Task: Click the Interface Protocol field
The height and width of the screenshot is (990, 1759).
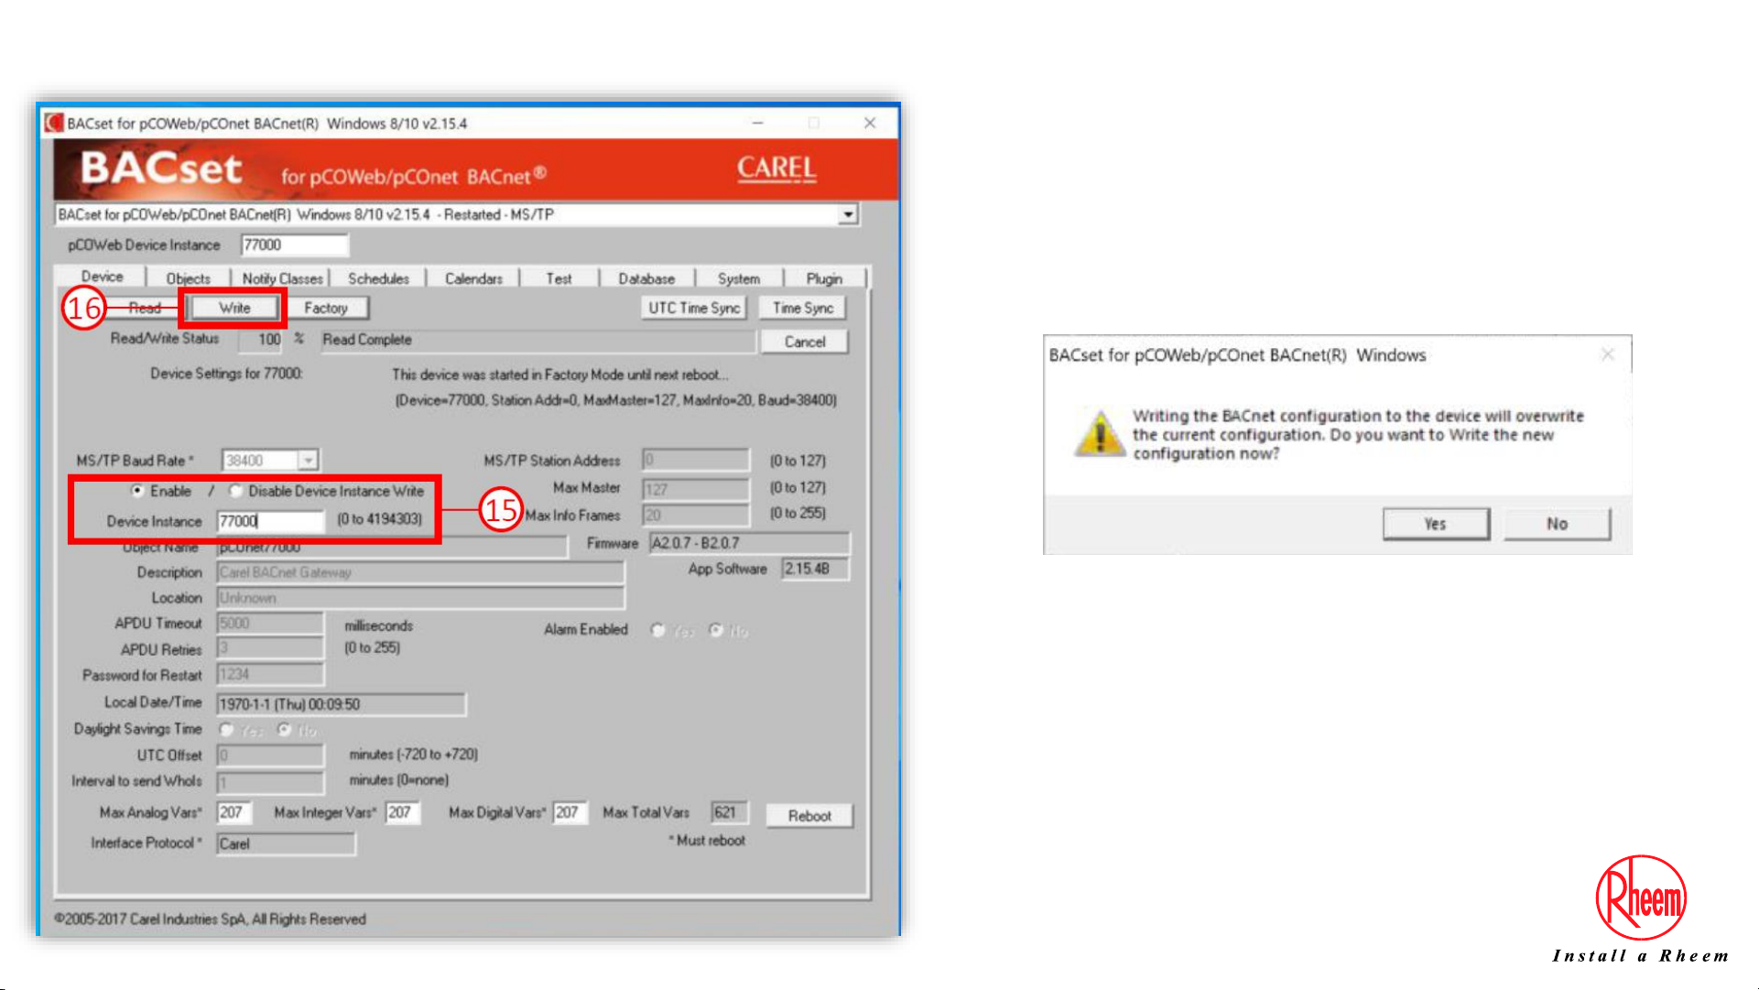Action: [x=286, y=843]
